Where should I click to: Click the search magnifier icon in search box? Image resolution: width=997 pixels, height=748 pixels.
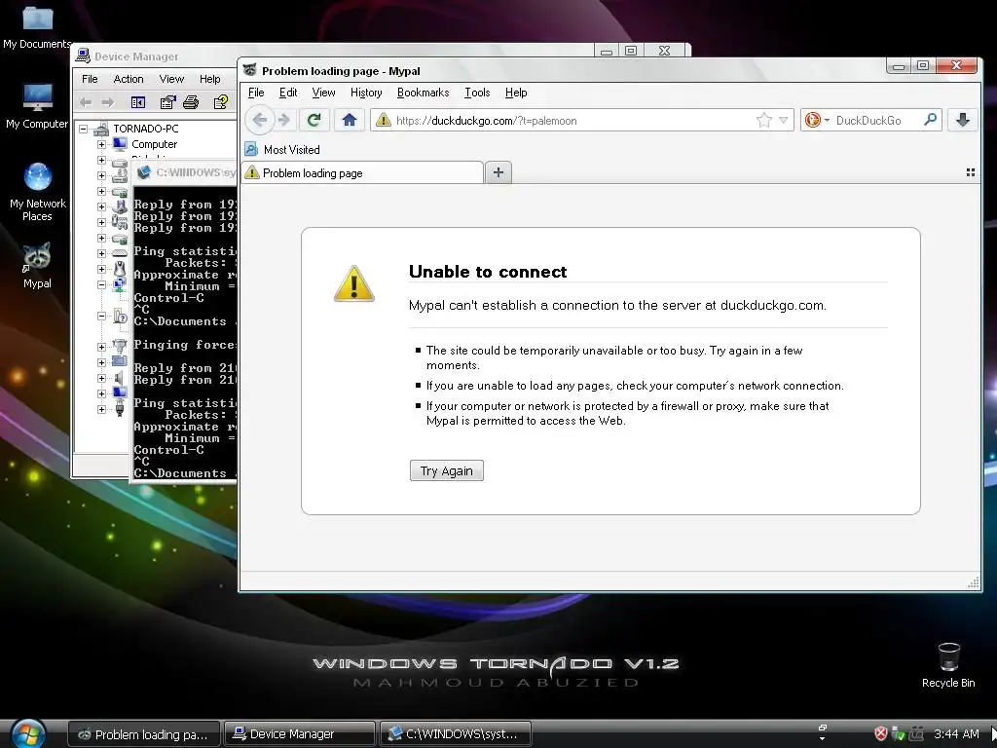coord(930,120)
